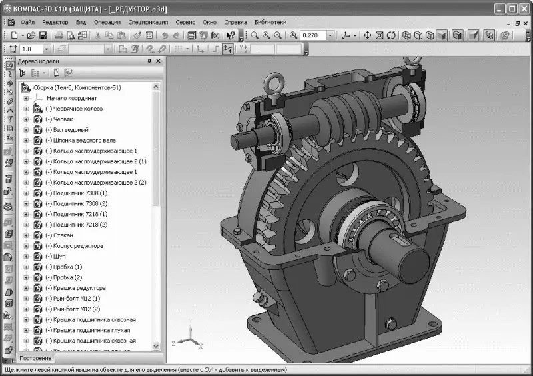533x376 pixels.
Task: Open the mates paperclip icon in sidebar
Action: click(x=9, y=101)
